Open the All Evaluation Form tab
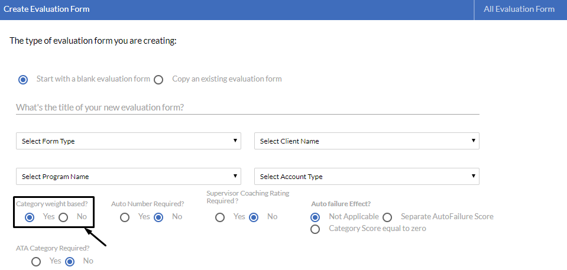This screenshot has height=270, width=567. 519,9
